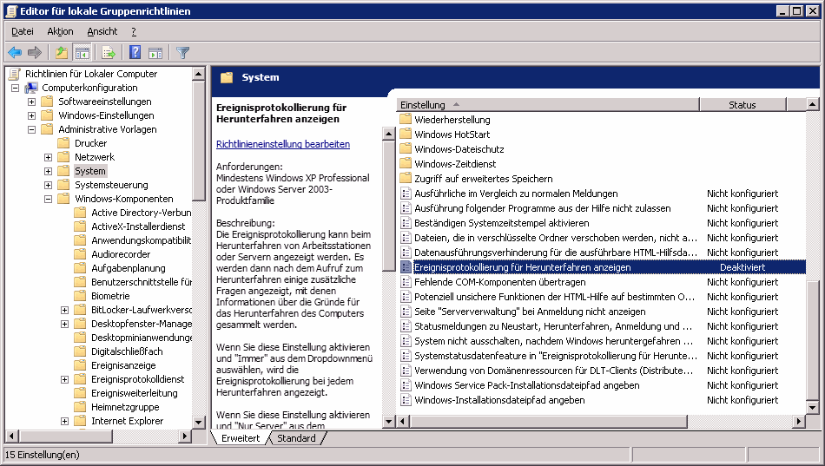Sort by the Status column header
This screenshot has width=825, height=466.
pos(742,105)
